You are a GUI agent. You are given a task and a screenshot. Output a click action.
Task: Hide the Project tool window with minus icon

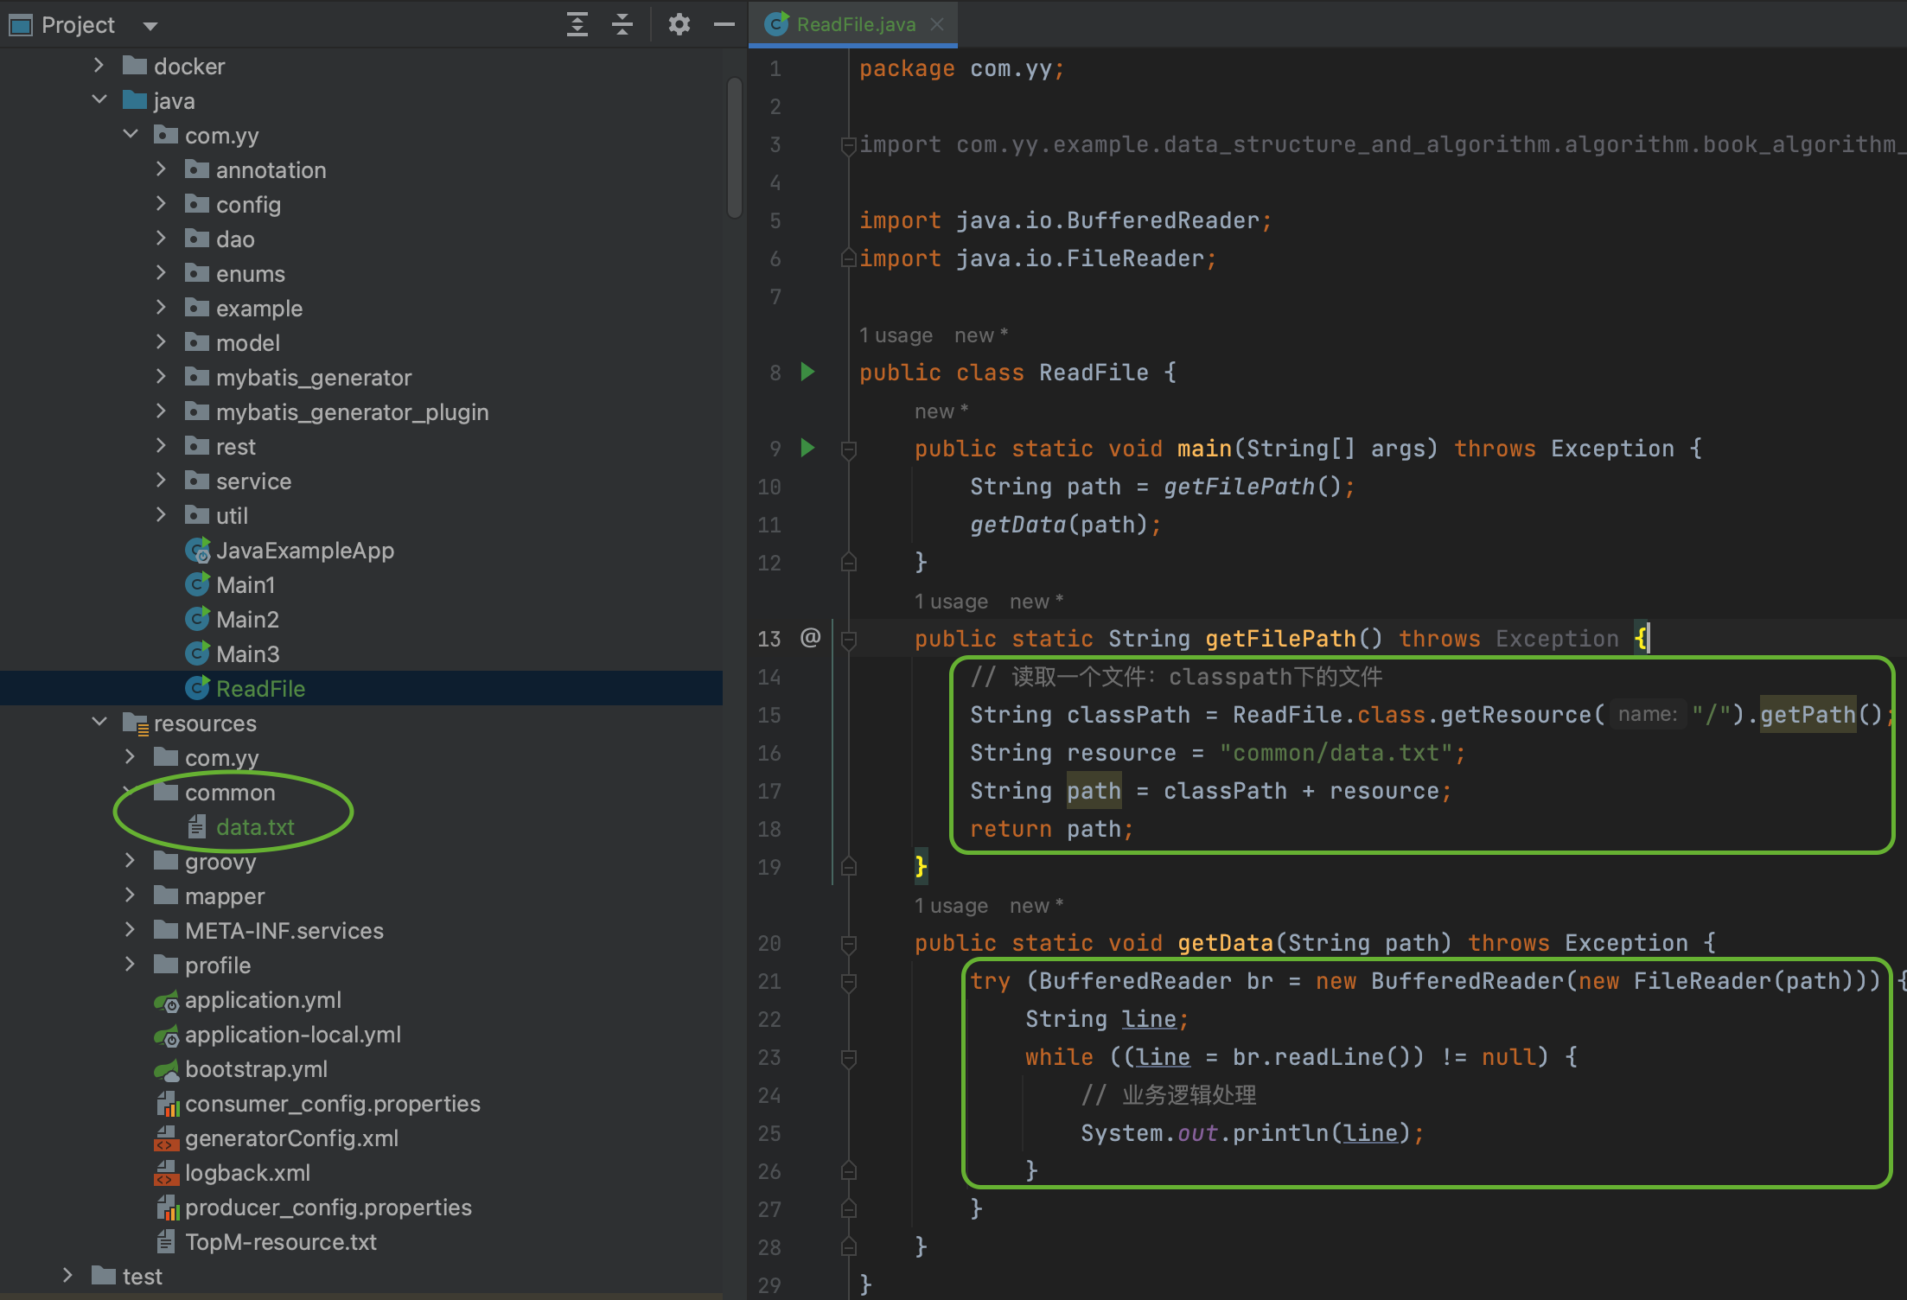click(724, 24)
